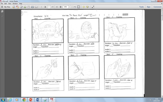Viewport: 163px width, 102px height.
Task: Zoom in with plus button
Action: tap(61, 7)
